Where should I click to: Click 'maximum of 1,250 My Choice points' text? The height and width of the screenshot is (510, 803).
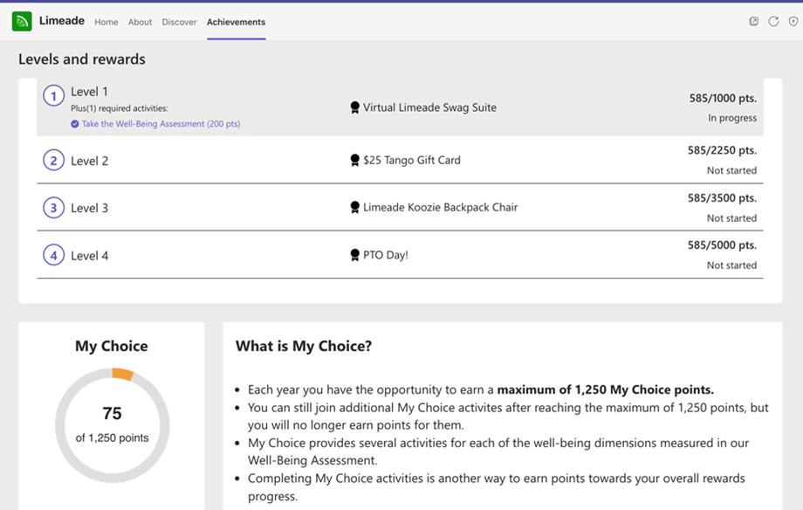click(x=606, y=390)
